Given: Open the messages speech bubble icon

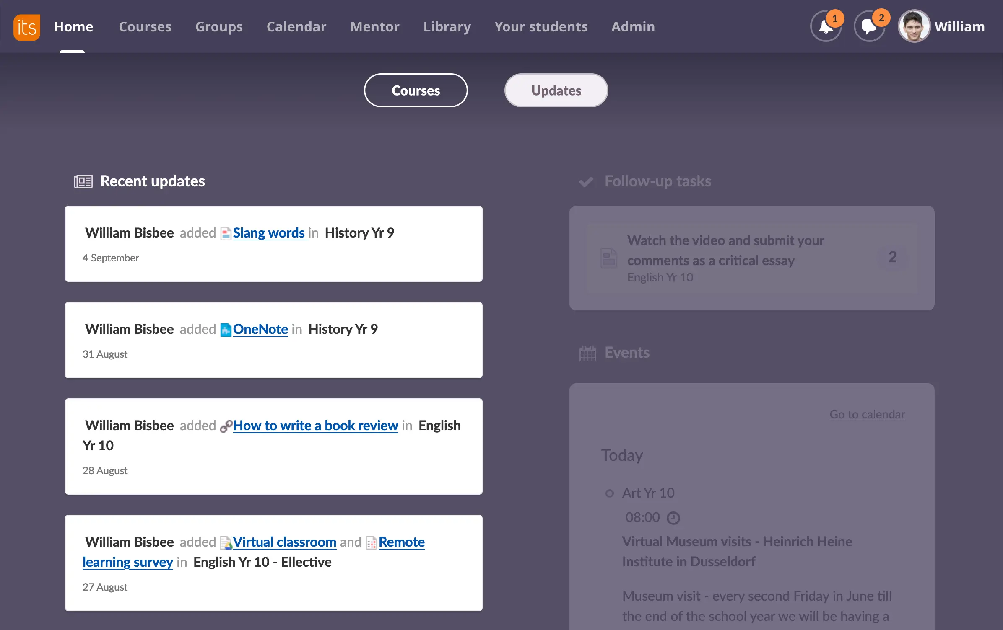Looking at the screenshot, I should [x=869, y=27].
